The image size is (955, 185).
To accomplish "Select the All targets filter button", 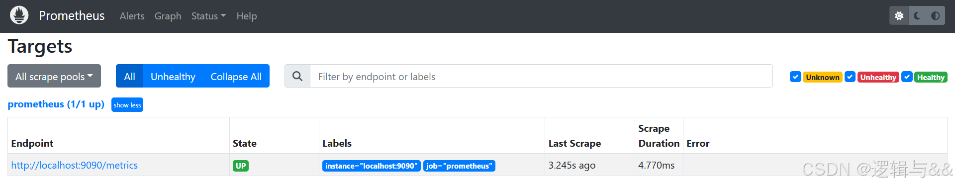I will [129, 76].
